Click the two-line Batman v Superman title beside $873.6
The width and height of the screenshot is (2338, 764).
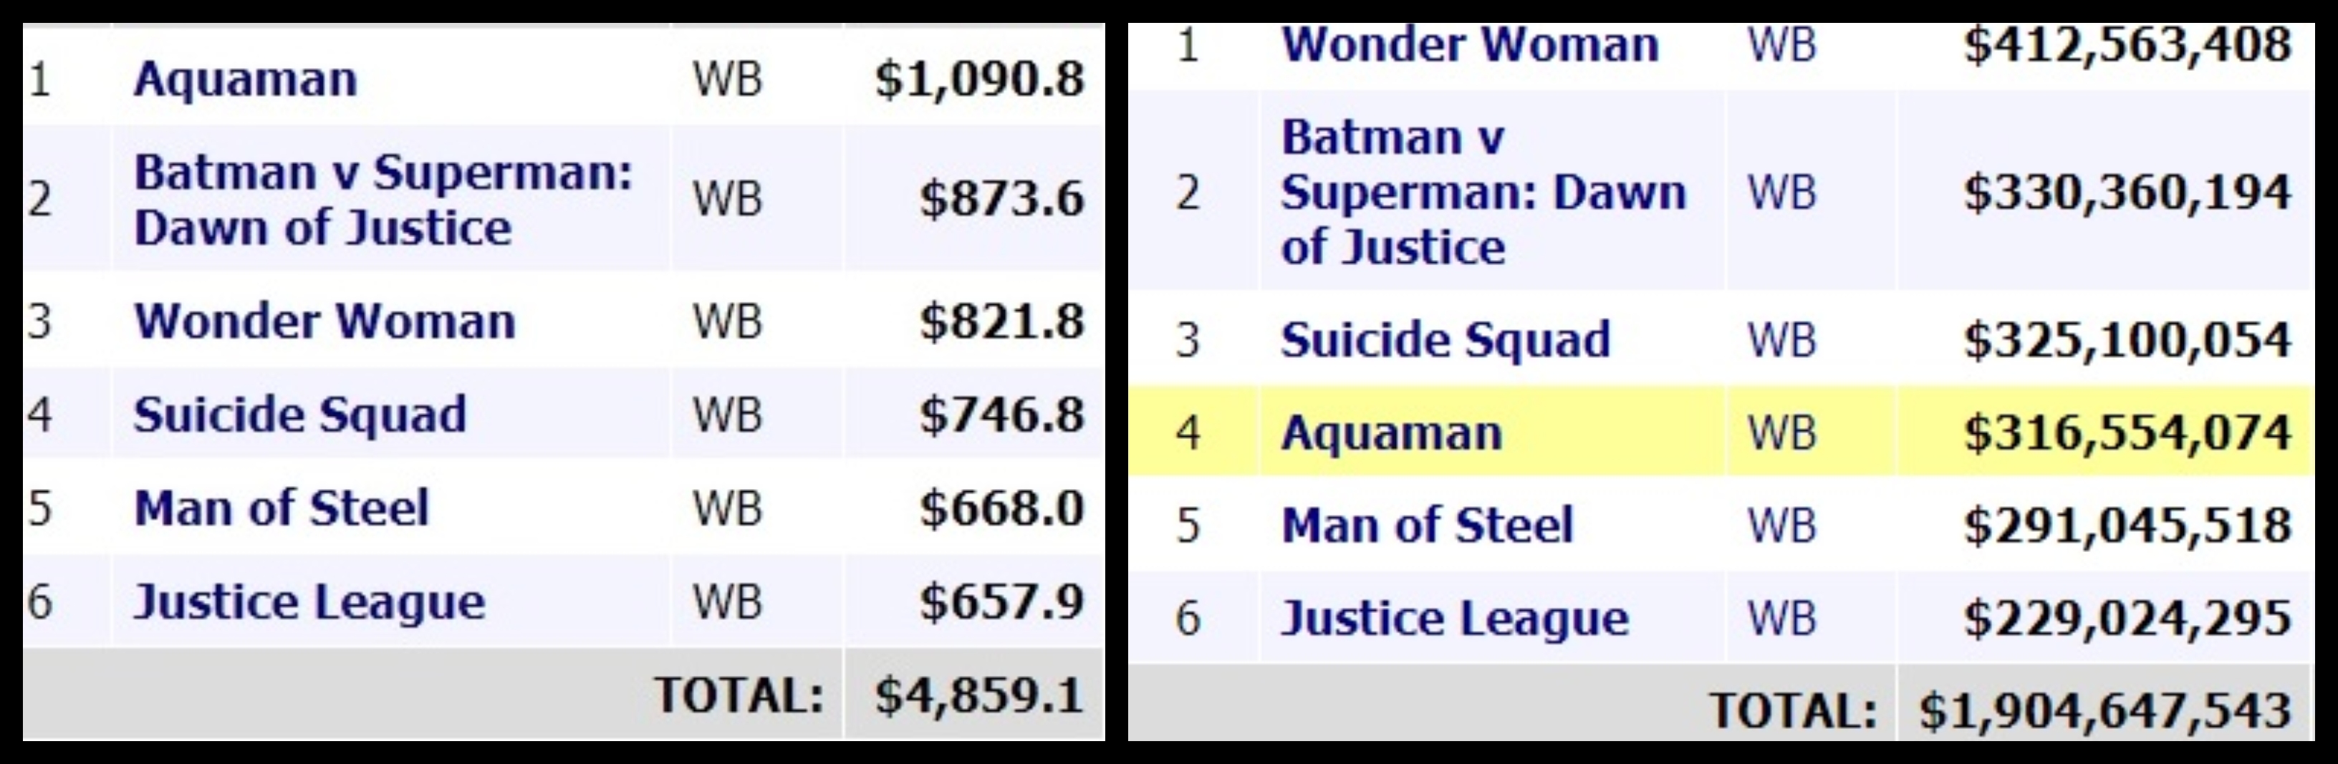click(x=382, y=199)
